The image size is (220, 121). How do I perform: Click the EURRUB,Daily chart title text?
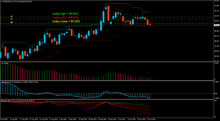tap(7, 2)
